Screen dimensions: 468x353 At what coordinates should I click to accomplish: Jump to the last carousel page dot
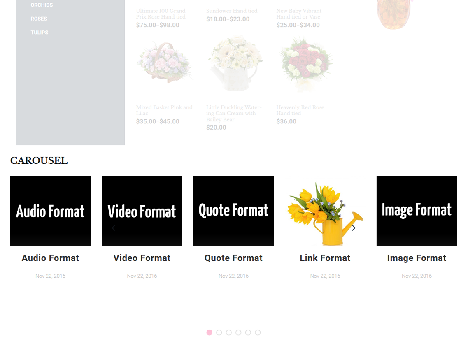point(258,332)
